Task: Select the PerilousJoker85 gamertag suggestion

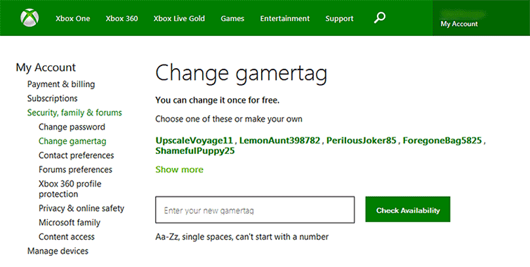Action: click(361, 140)
